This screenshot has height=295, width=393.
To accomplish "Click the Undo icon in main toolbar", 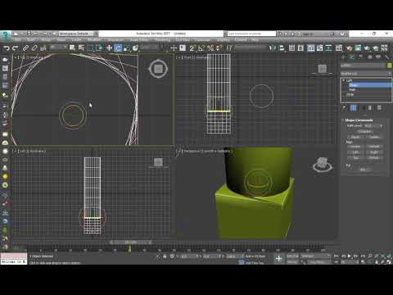I will pos(7,48).
